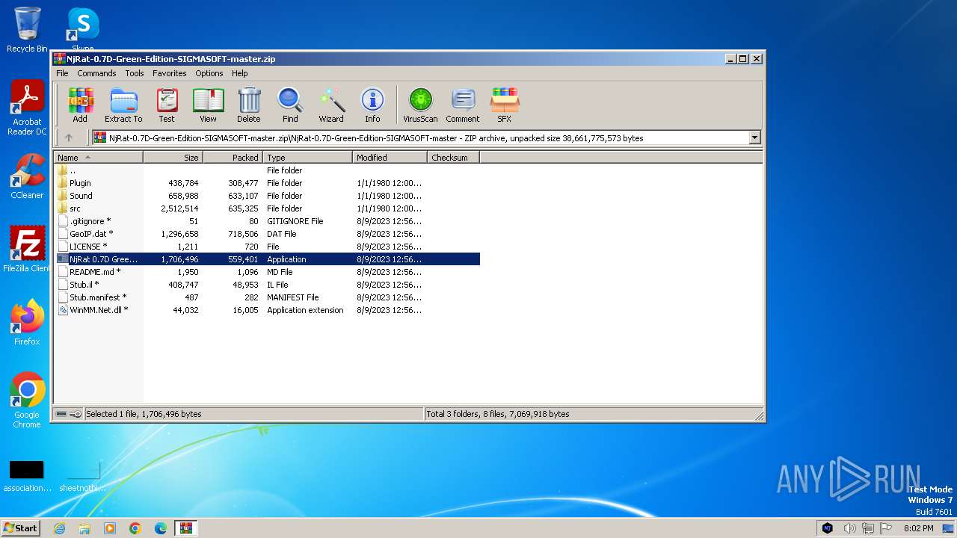Click the Extract To toolbar icon
This screenshot has height=538, width=957.
(123, 105)
